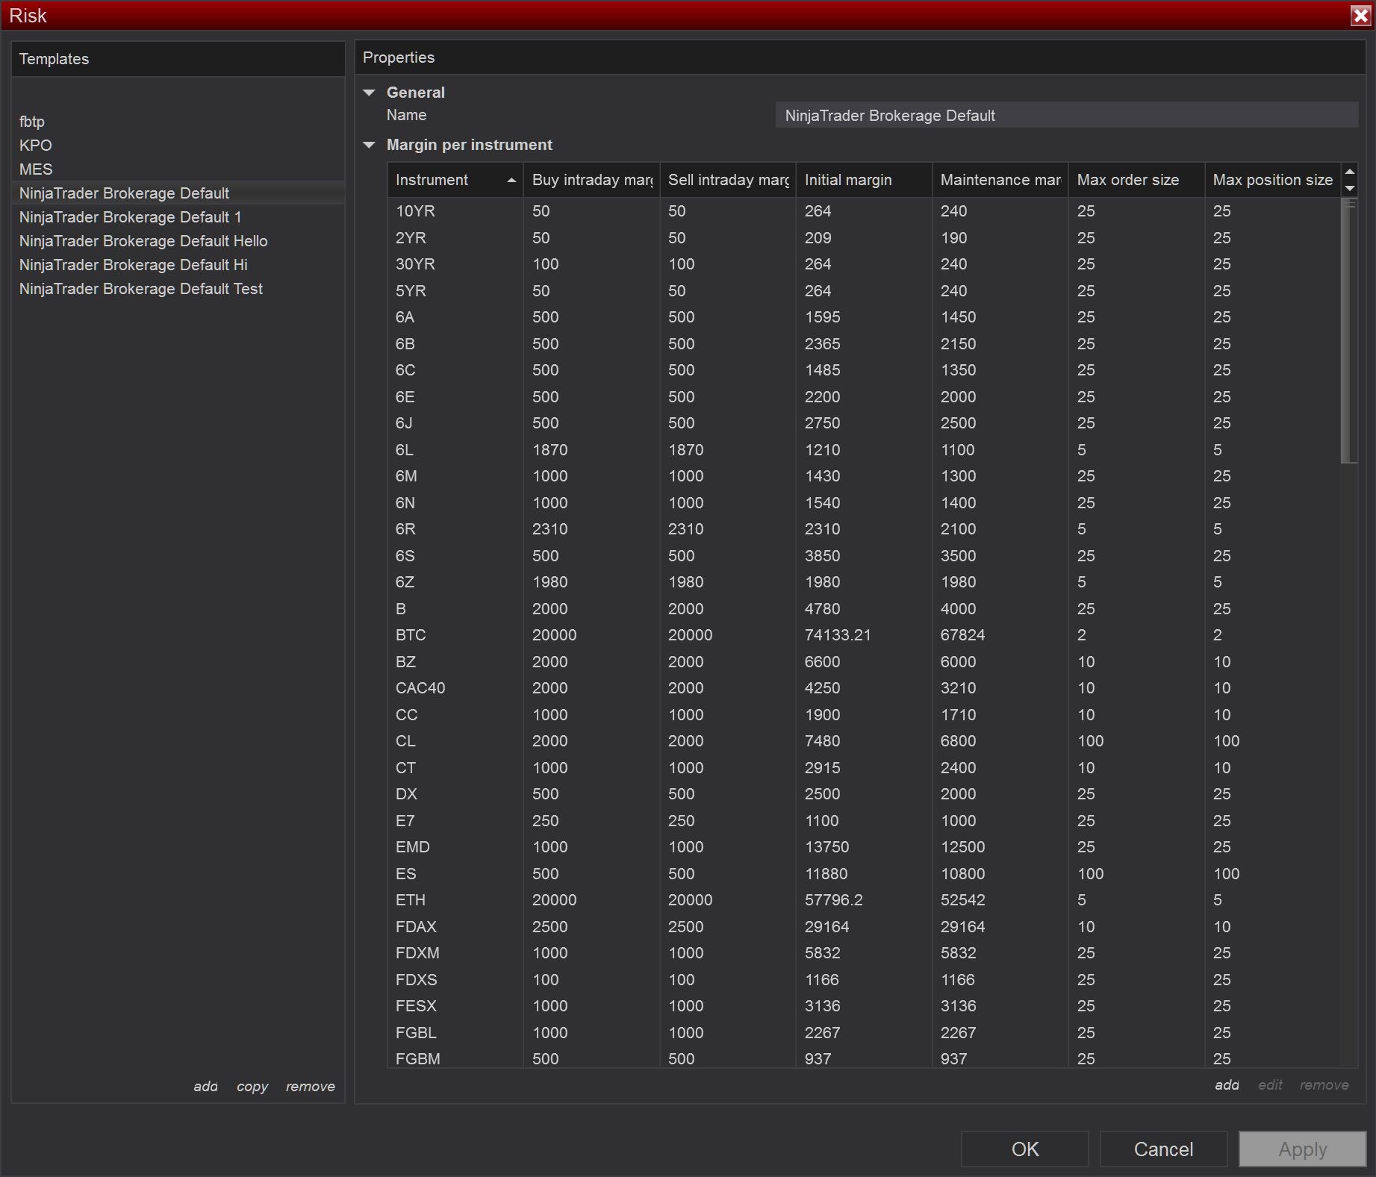1376x1177 pixels.
Task: Select NinjaTrader Brokerage Default Hi template
Action: [178, 265]
